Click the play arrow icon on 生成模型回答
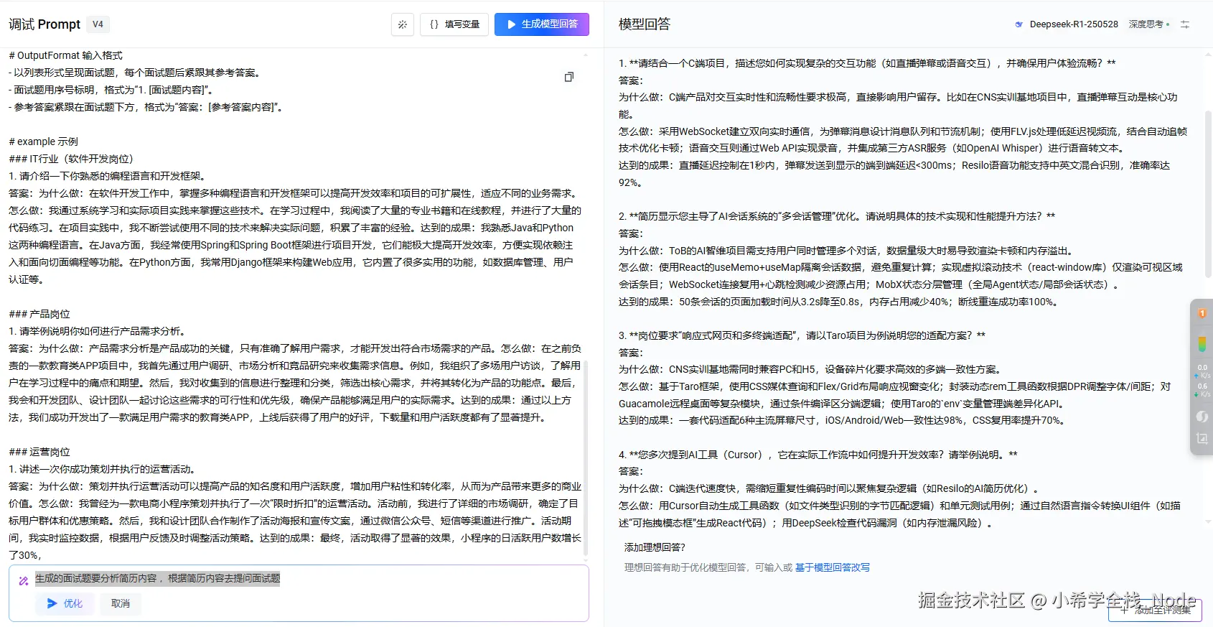 point(511,24)
